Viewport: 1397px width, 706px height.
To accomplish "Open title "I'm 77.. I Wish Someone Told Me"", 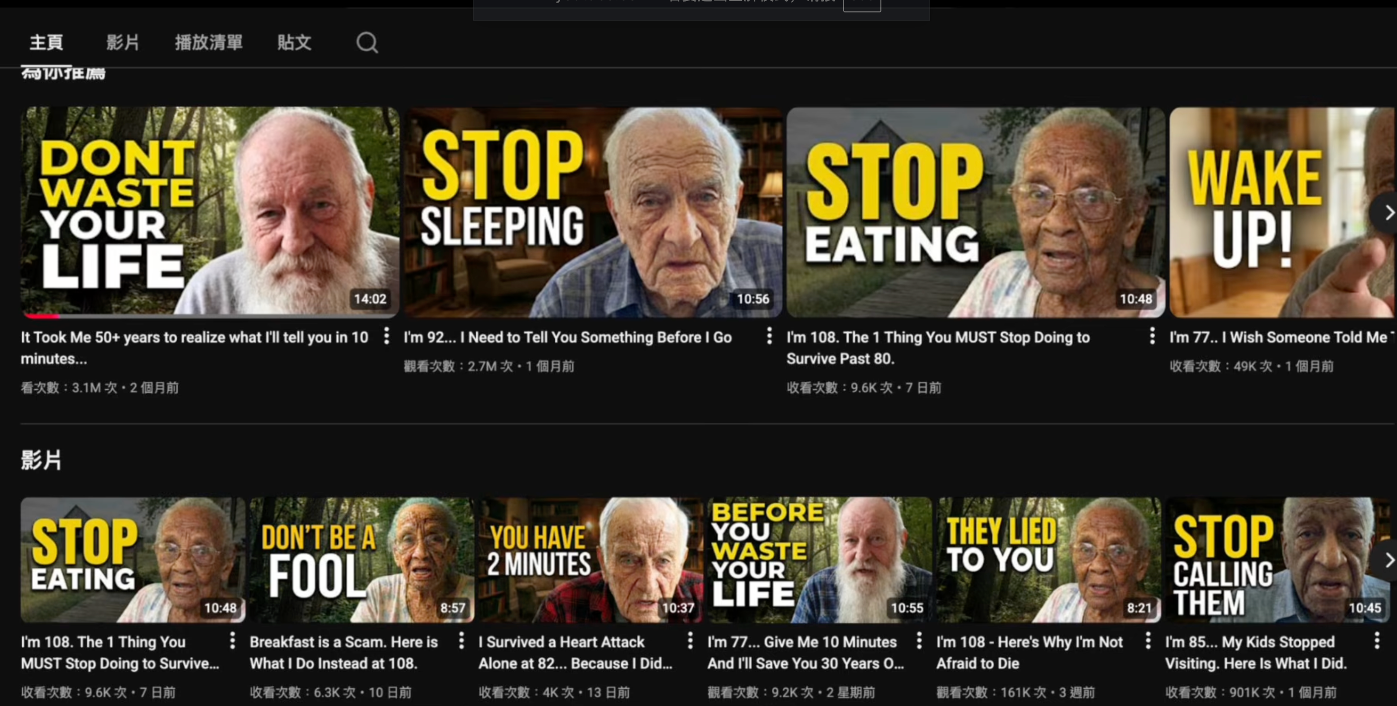I will [x=1280, y=337].
